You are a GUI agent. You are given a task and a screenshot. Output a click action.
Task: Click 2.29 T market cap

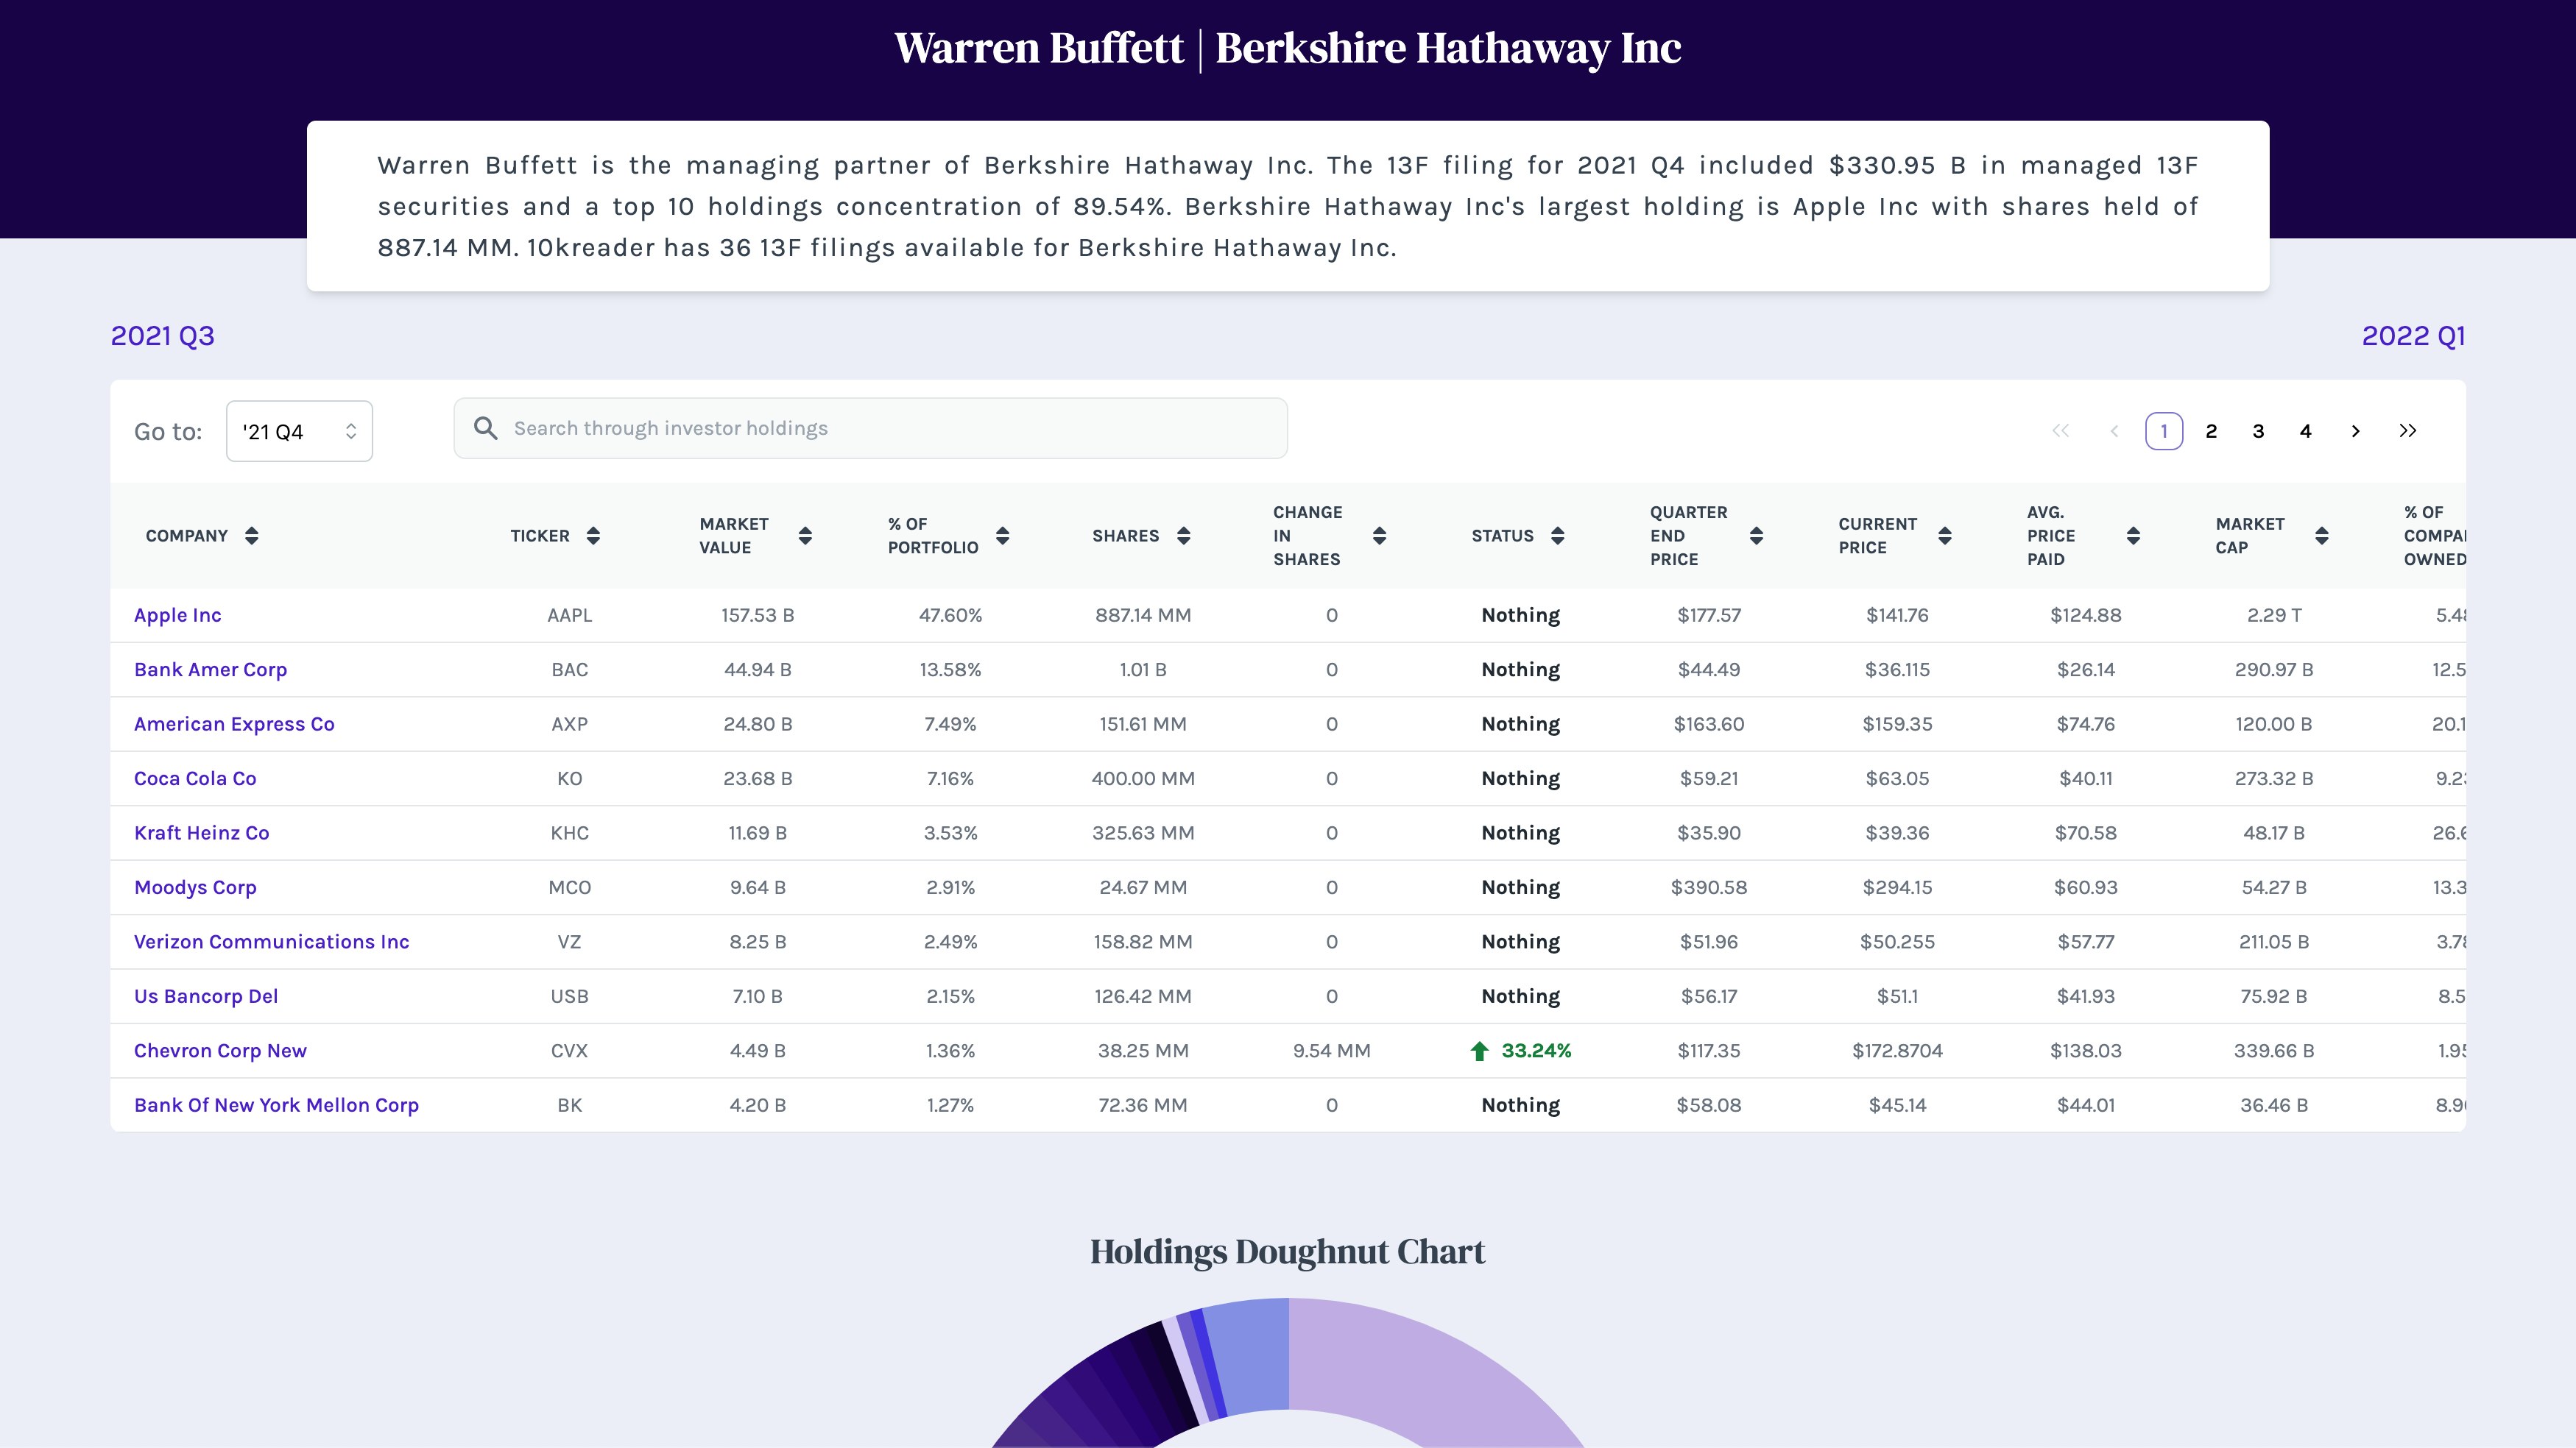[2274, 616]
